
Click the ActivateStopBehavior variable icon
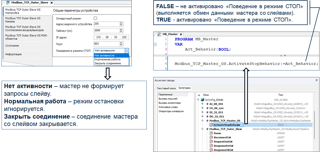pos(211,125)
